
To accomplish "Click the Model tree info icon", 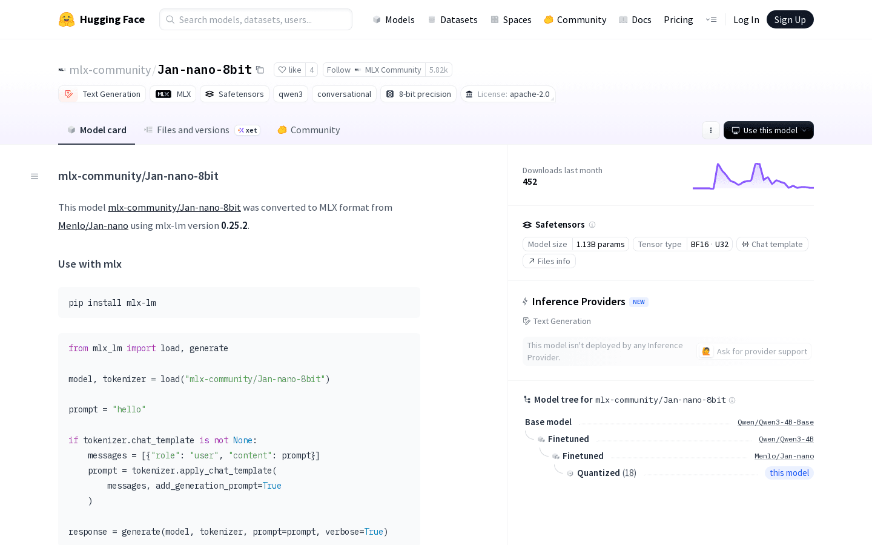I will point(732,400).
